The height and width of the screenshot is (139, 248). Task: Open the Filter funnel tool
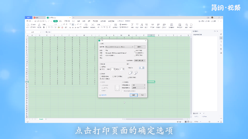137,25
